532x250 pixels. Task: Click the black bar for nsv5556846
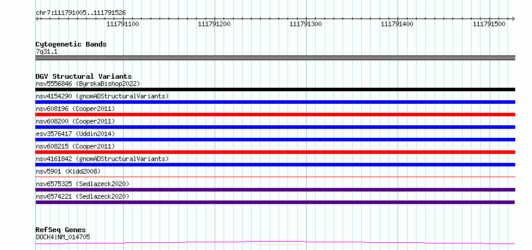276,89
